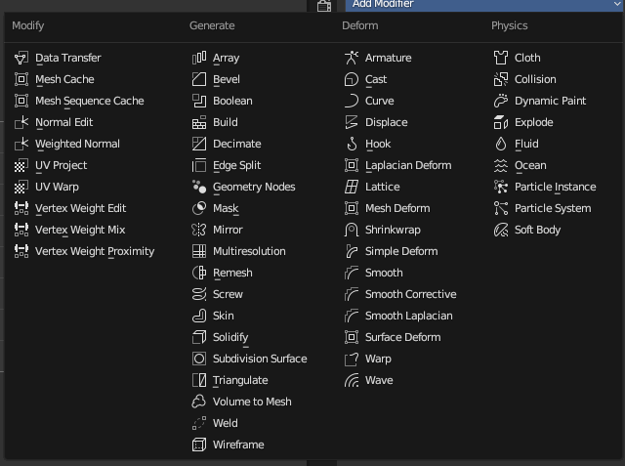Click the Cloth shirt icon

point(501,58)
